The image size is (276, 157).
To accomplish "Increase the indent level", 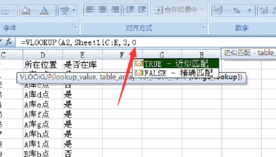I will (x=142, y=10).
